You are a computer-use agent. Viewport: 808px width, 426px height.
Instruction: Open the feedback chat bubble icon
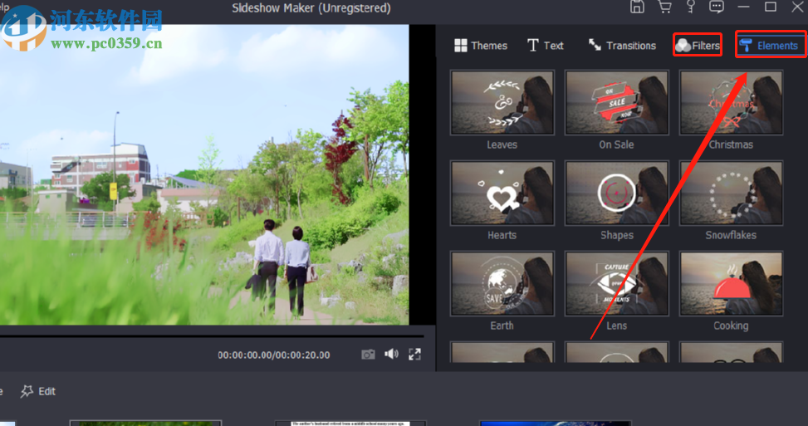(717, 7)
